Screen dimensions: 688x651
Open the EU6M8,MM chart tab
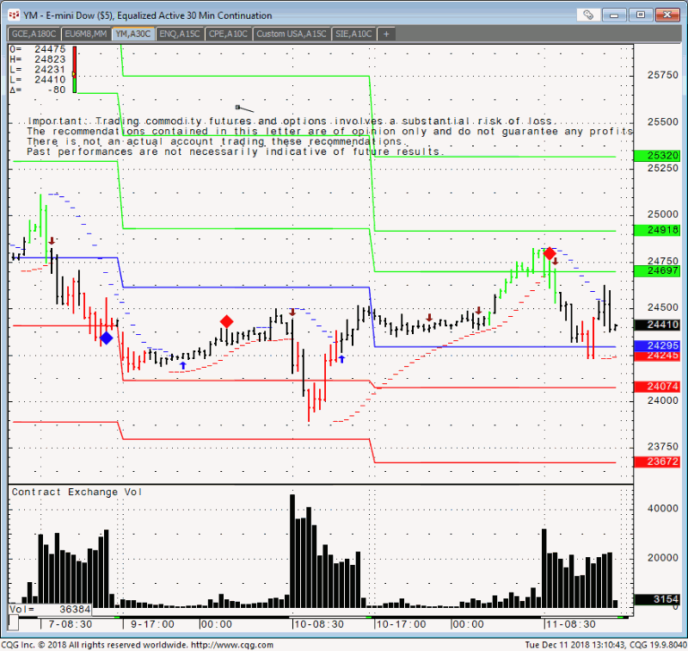pyautogui.click(x=84, y=34)
